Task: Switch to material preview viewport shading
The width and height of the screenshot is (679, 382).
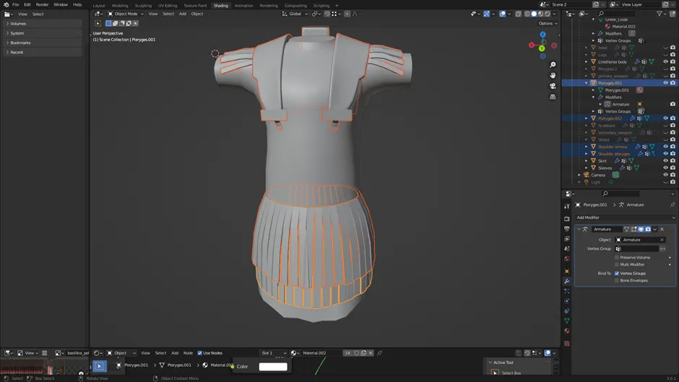Action: coord(541,14)
